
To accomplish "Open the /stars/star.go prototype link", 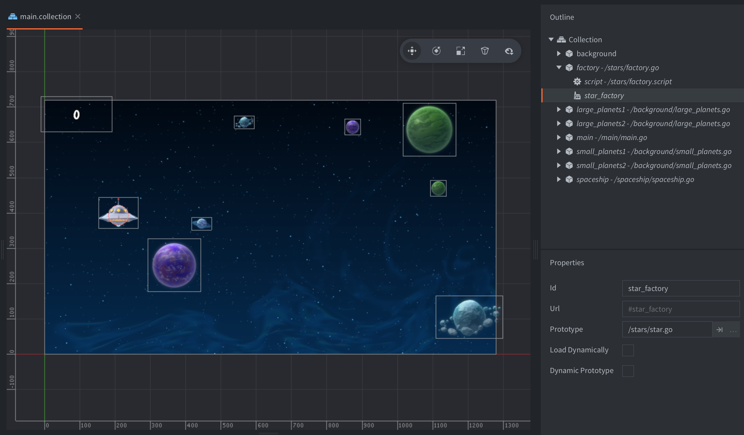I will (x=720, y=329).
